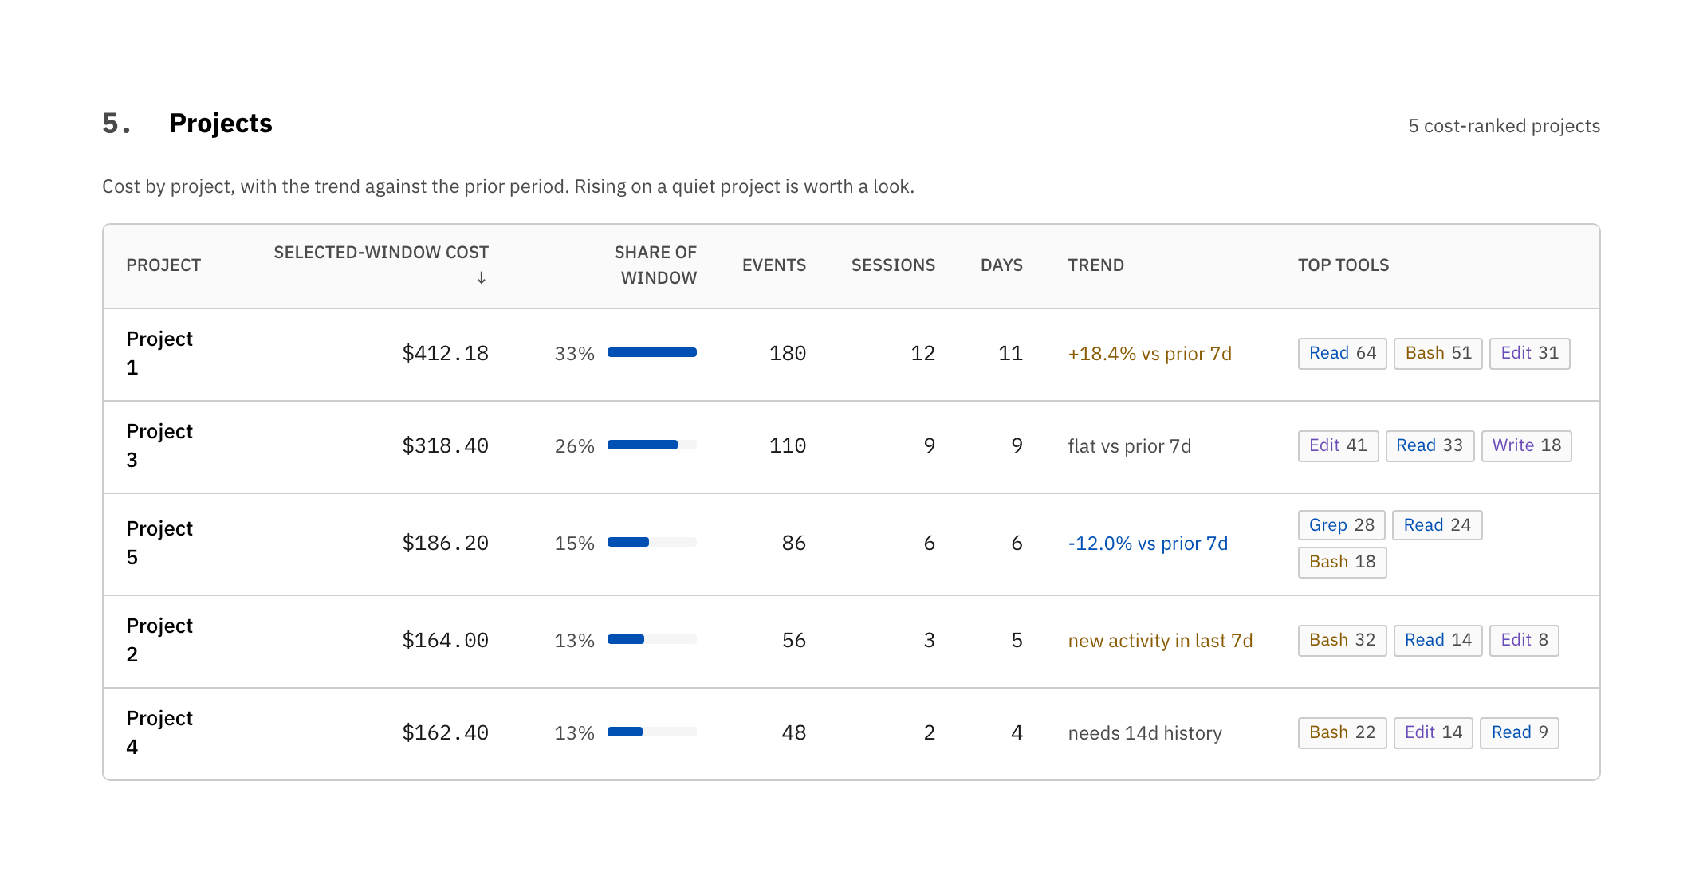Click the share bar in the Project 4 row
Screen dimensions: 1703x883
coord(652,732)
